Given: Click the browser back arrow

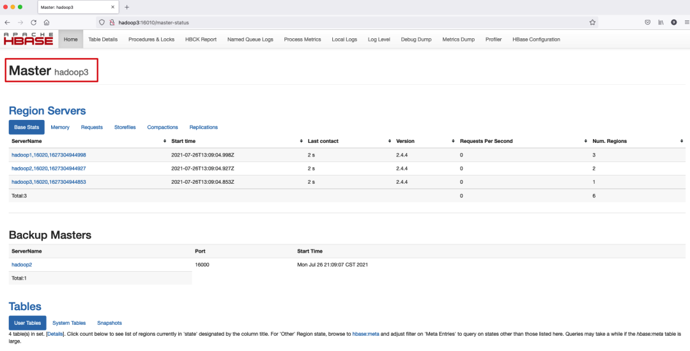Looking at the screenshot, I should coord(7,22).
